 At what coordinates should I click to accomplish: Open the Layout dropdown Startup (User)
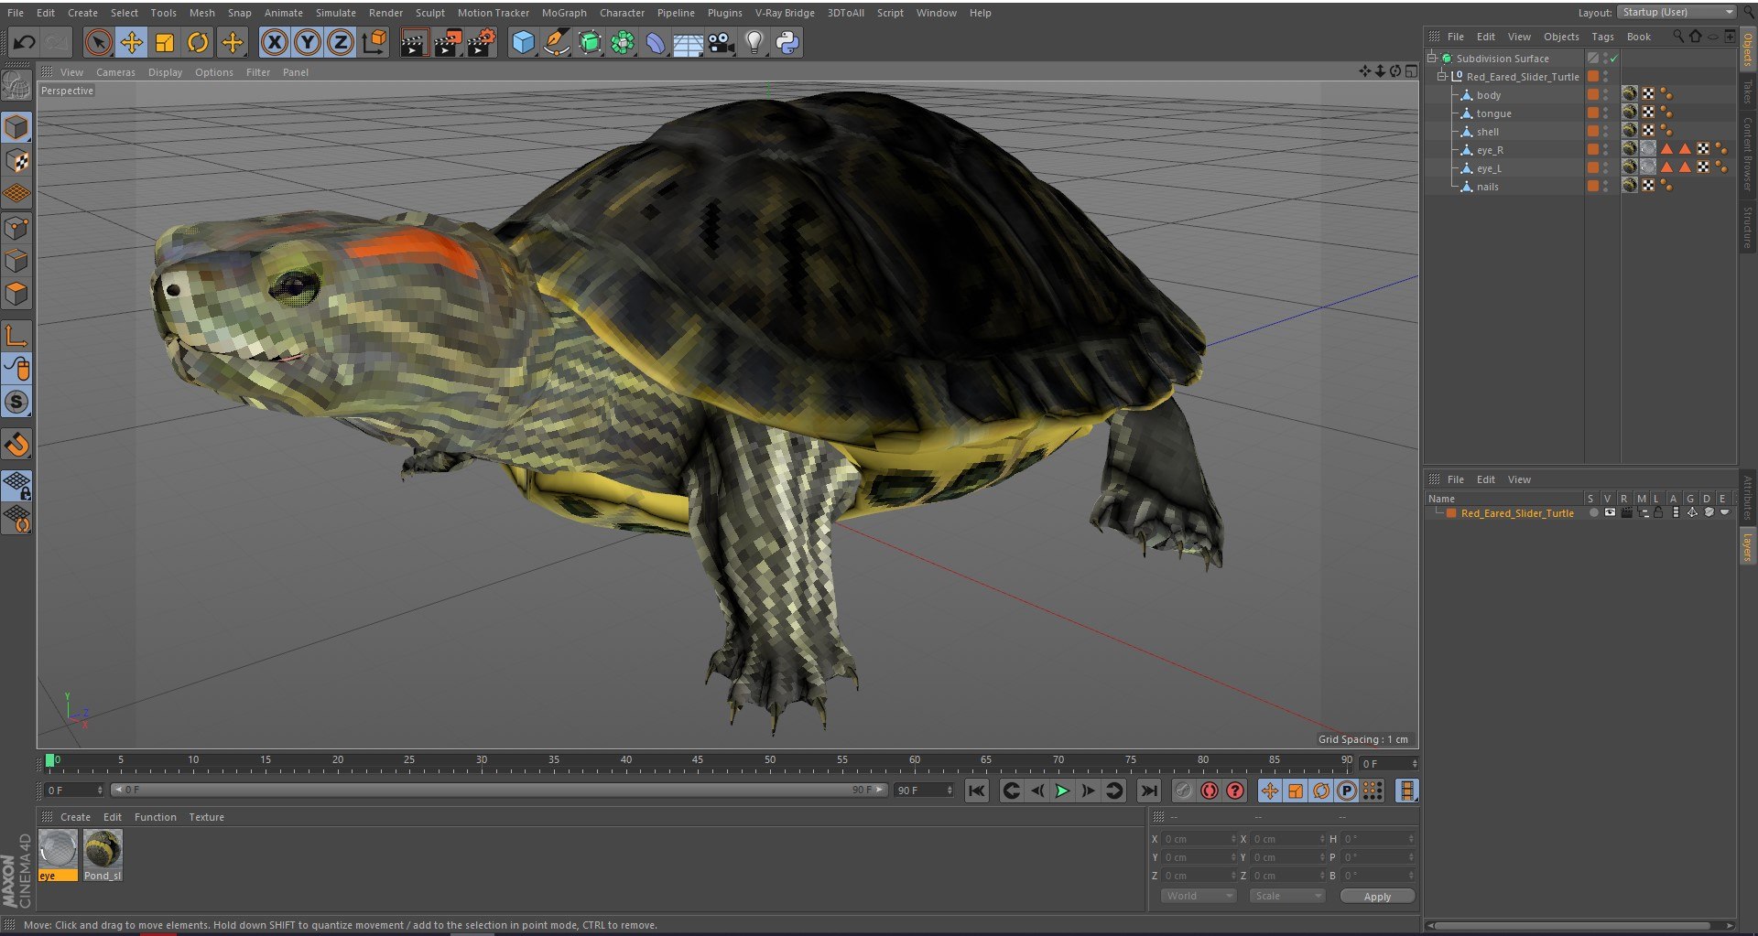tap(1677, 12)
